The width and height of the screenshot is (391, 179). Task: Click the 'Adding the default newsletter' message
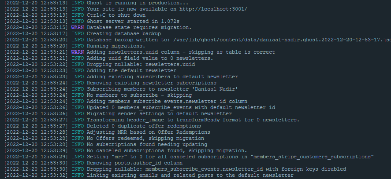tap(131, 71)
